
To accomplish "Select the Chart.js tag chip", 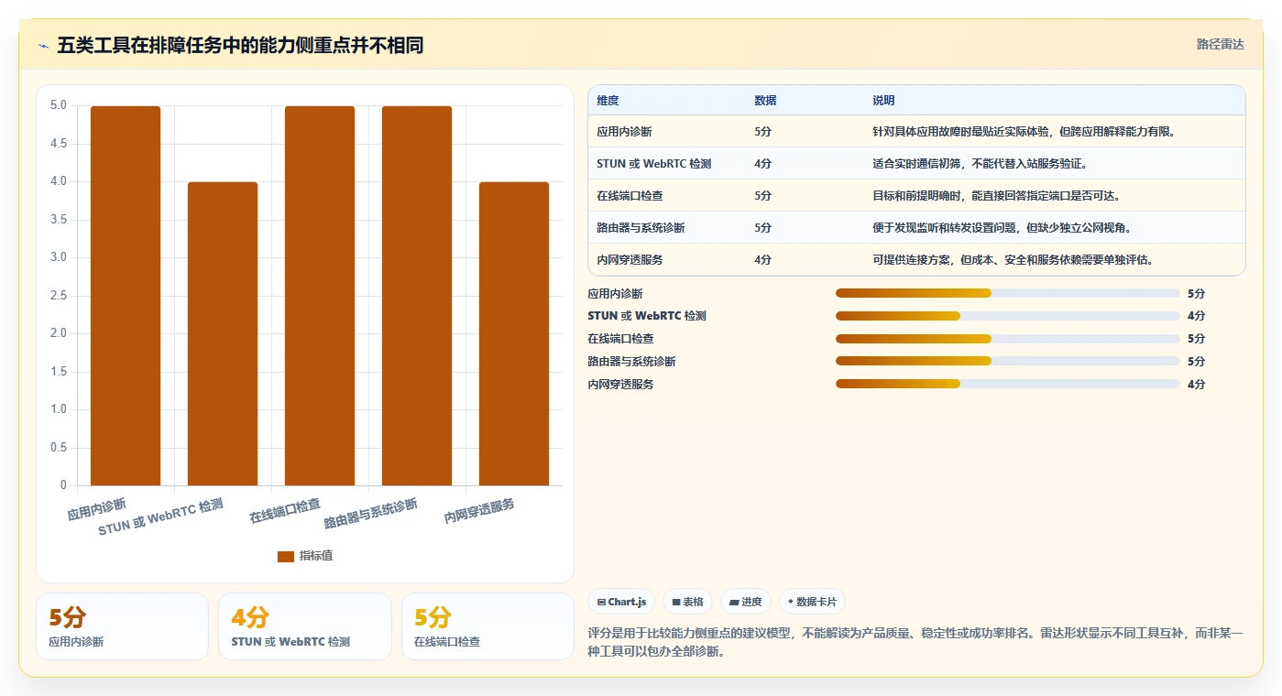I will point(621,602).
